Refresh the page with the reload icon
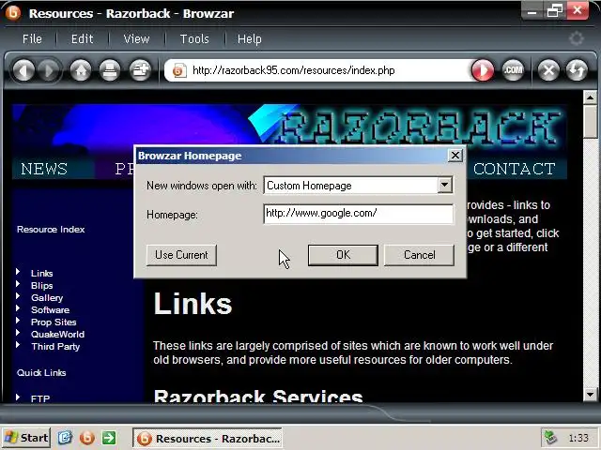 577,70
